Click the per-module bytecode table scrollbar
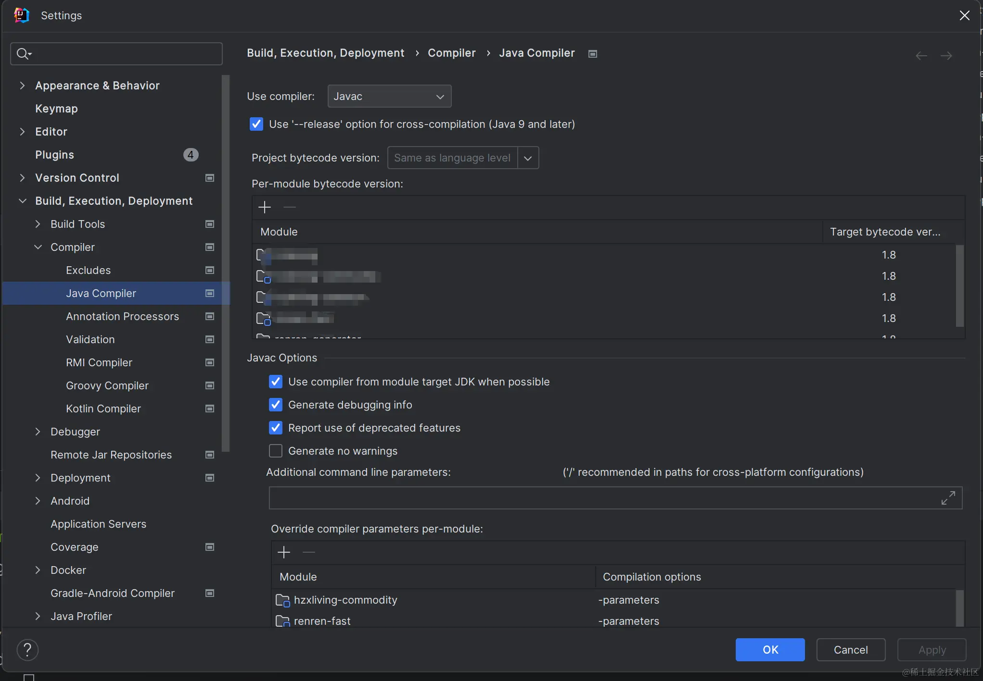This screenshot has width=983, height=681. (x=959, y=286)
